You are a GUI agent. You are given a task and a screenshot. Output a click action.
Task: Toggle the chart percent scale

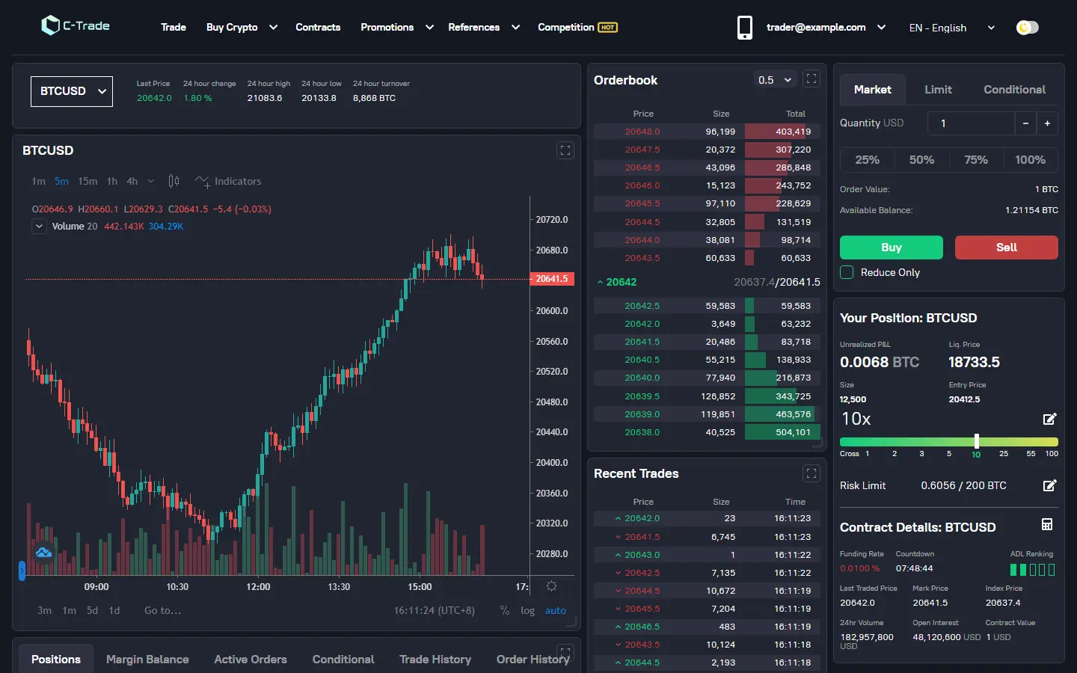point(505,610)
